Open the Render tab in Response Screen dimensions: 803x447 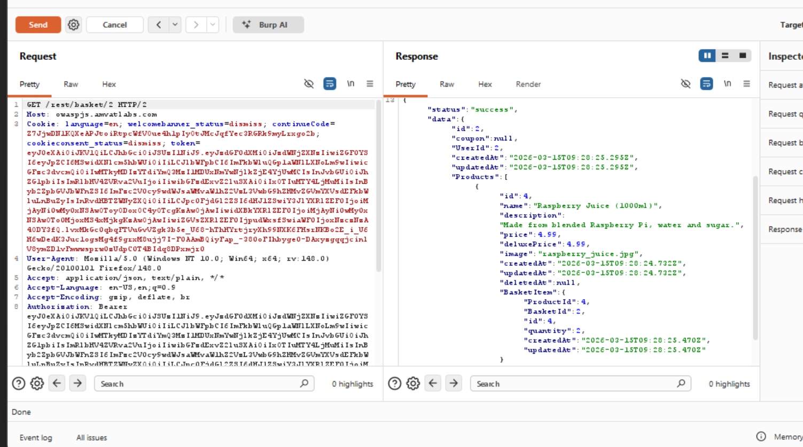coord(528,84)
